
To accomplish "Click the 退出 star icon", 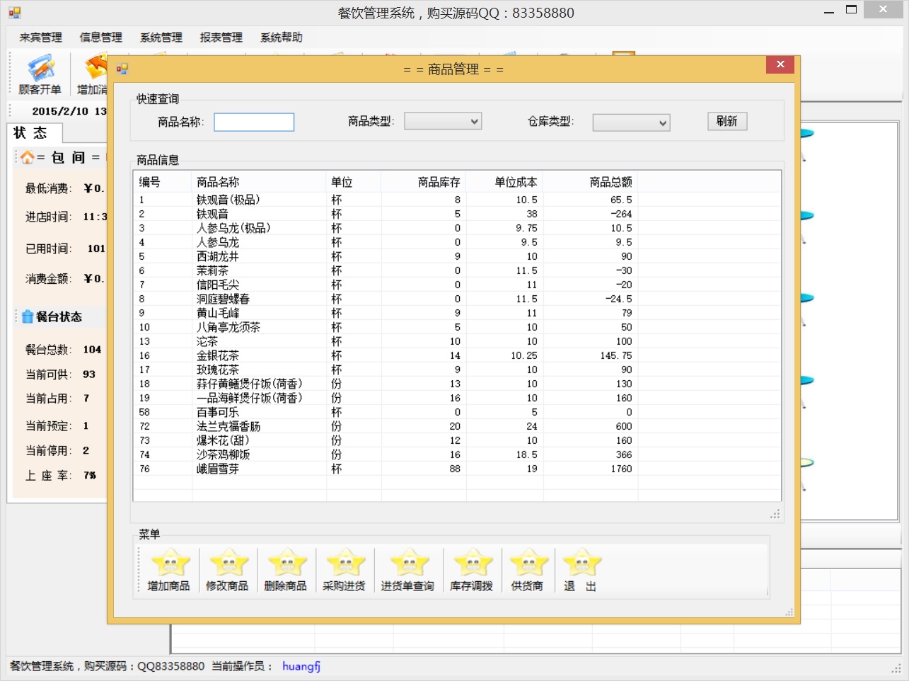I will [x=581, y=565].
